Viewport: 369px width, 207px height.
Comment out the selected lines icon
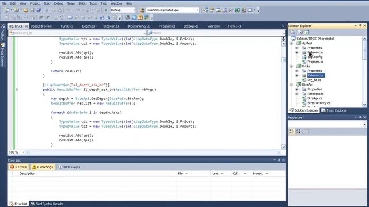tap(55, 17)
